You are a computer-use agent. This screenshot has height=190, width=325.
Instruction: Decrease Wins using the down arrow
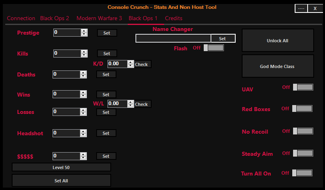83,96
